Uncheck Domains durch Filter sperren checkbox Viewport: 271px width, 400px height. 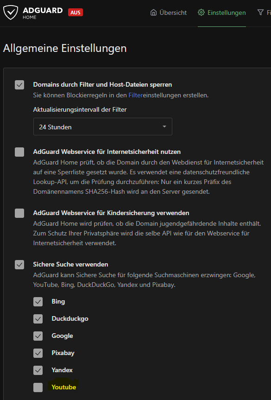tap(19, 85)
